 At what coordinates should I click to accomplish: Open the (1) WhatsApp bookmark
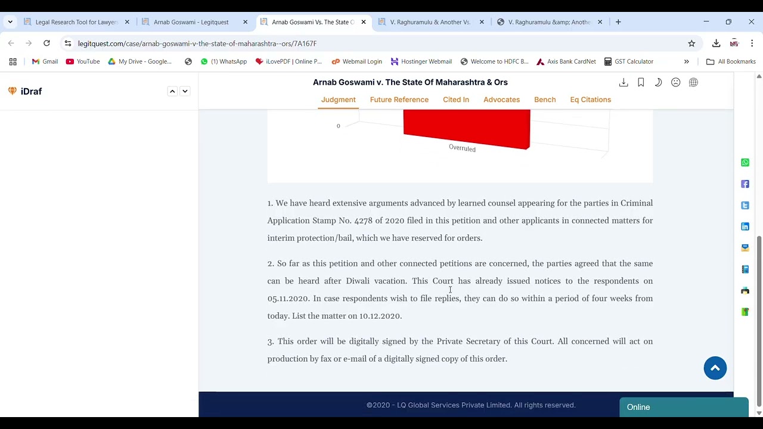224,61
